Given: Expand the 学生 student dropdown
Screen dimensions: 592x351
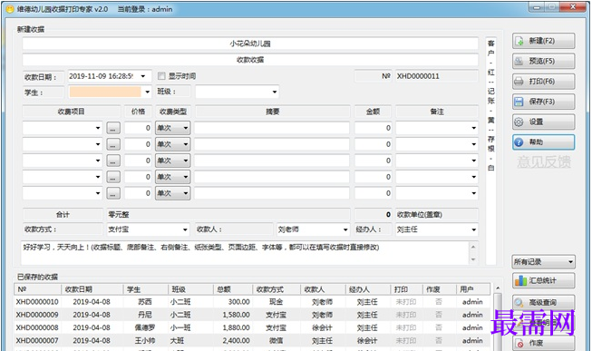Looking at the screenshot, I should coord(147,92).
